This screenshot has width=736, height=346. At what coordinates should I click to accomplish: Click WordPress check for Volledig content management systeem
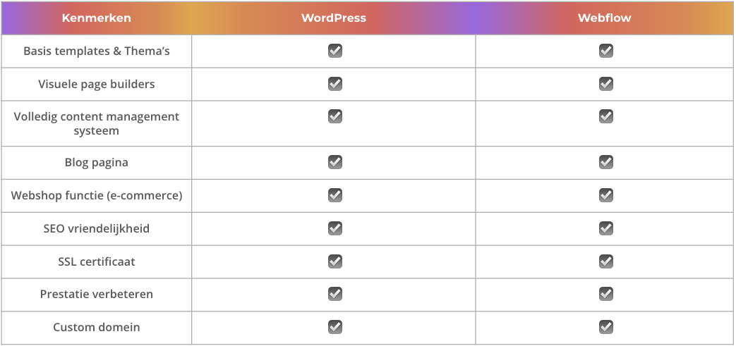tap(334, 116)
